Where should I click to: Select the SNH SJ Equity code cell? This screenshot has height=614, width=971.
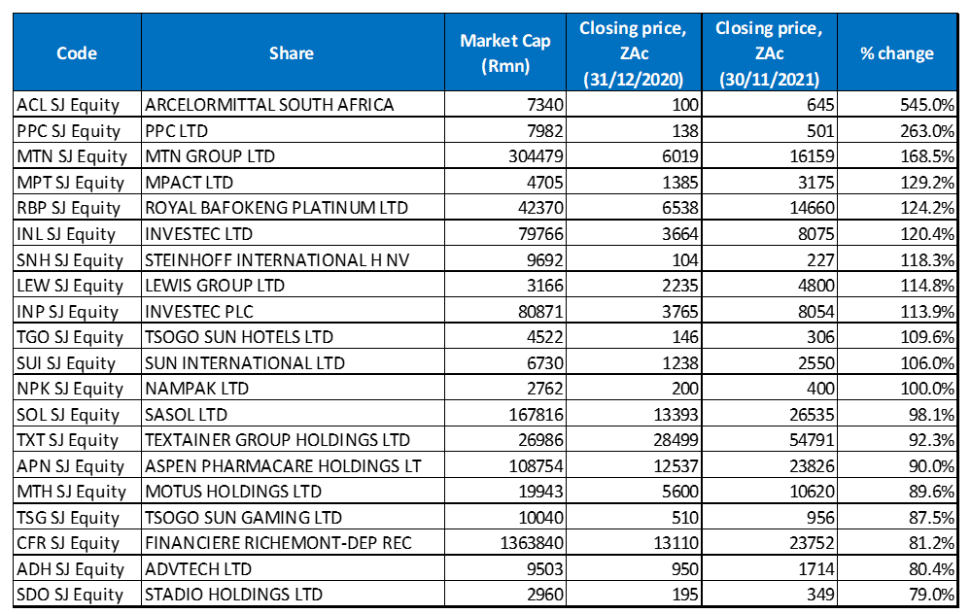(77, 259)
